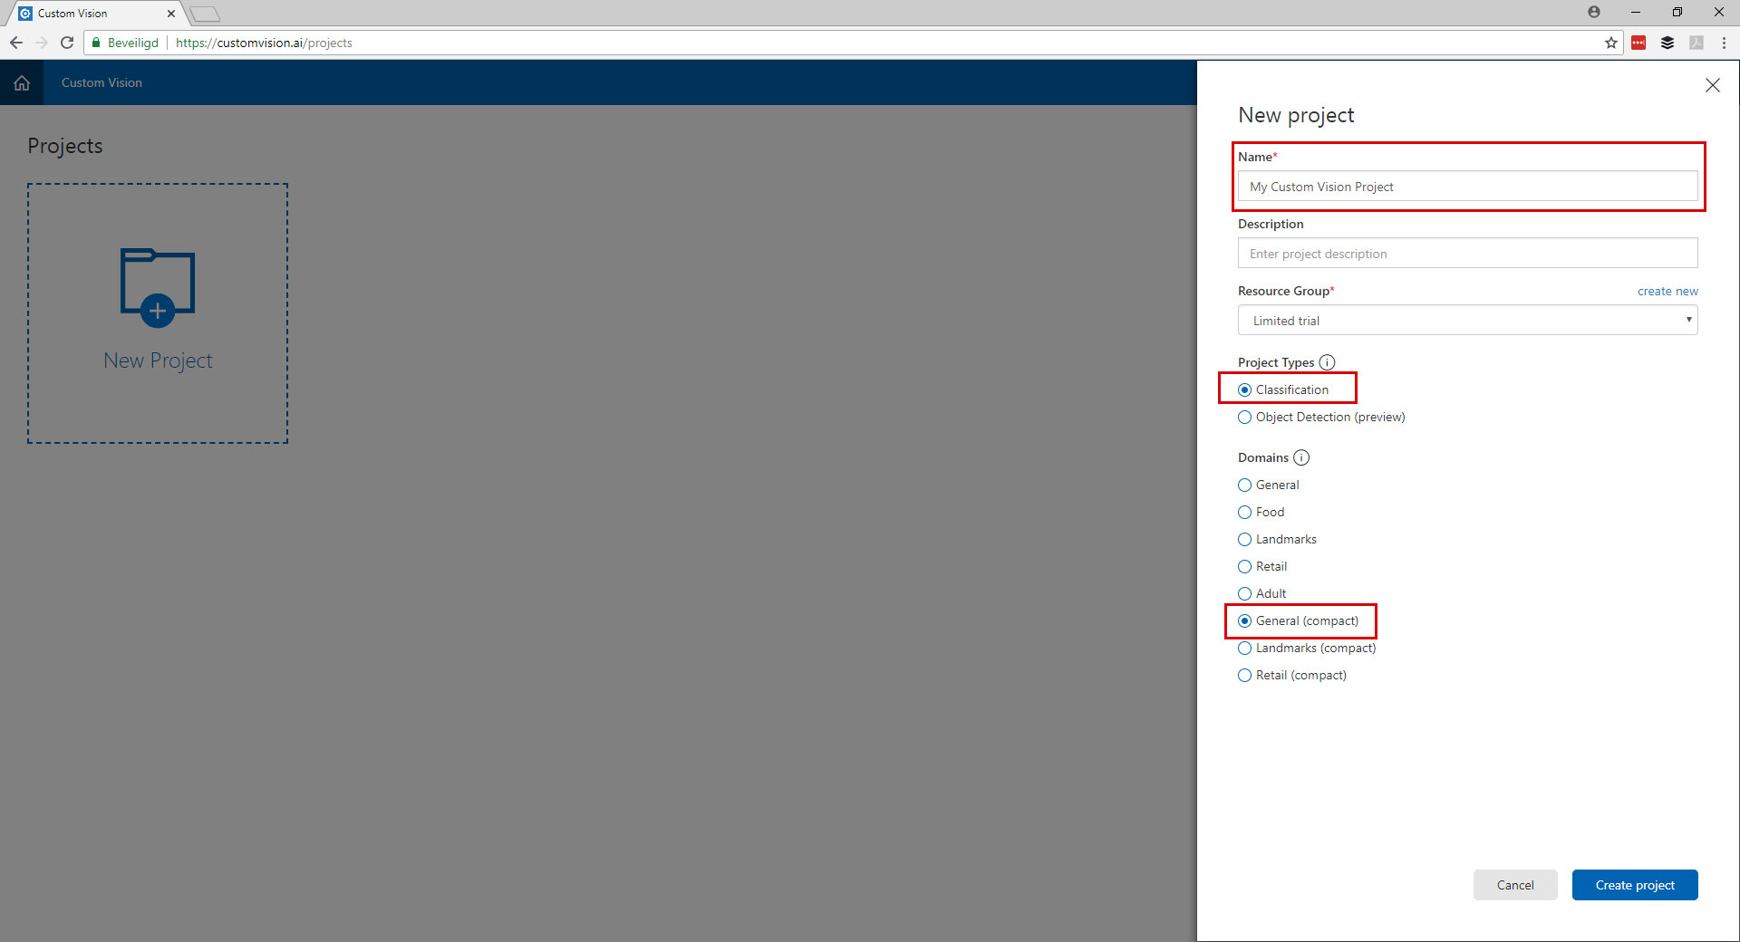Click the browser forward arrow

(x=42, y=43)
